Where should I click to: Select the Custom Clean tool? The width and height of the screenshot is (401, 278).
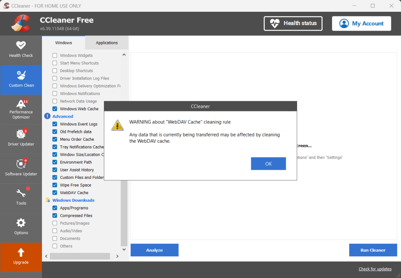pyautogui.click(x=21, y=80)
